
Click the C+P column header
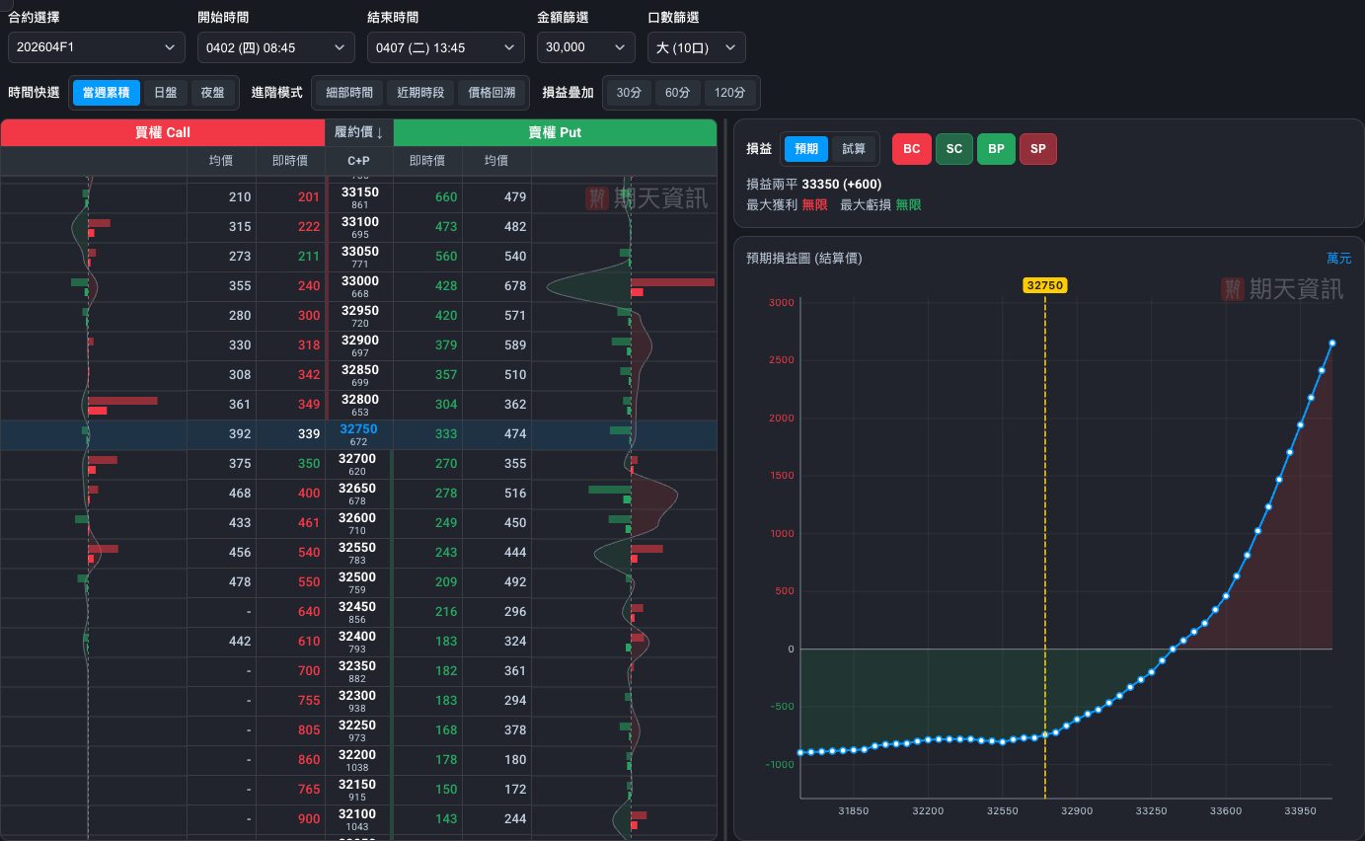click(359, 160)
